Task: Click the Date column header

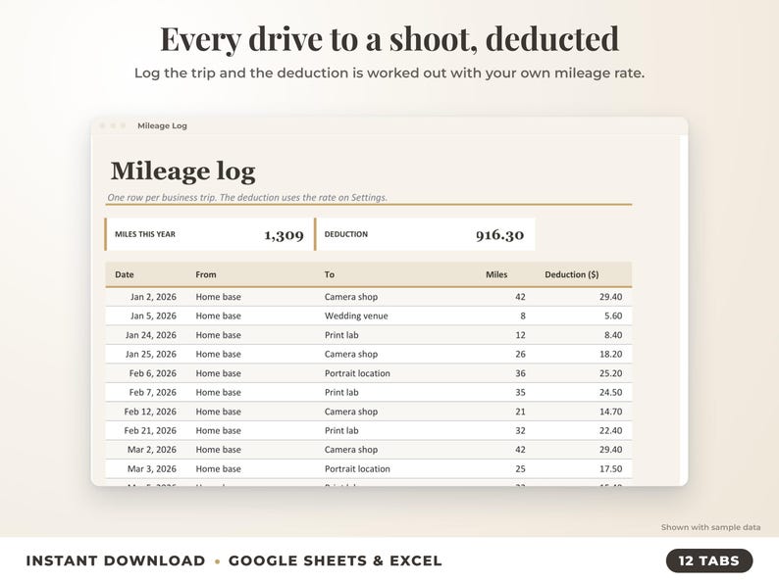Action: [x=125, y=274]
